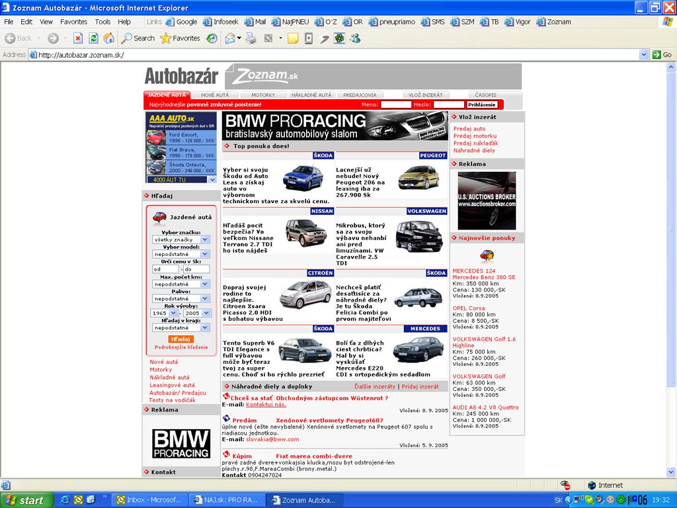Click the Windows flag logo in the menu bar

pyautogui.click(x=667, y=22)
